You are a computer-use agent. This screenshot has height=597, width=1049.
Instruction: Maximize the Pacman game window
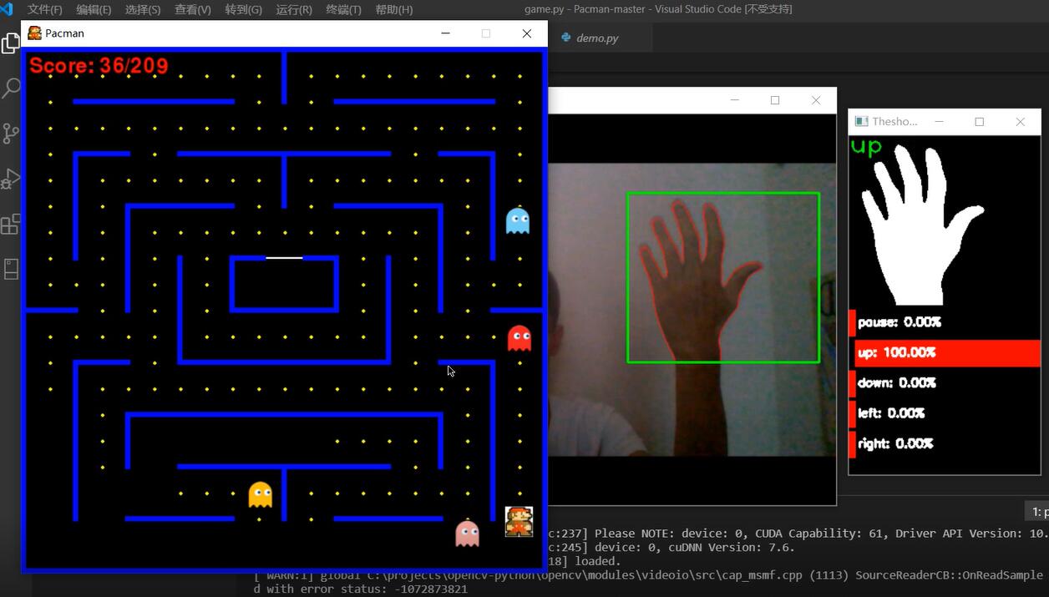486,33
